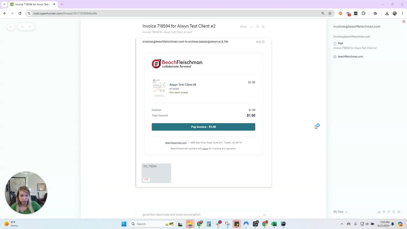Open the Windows Start menu

124,224
